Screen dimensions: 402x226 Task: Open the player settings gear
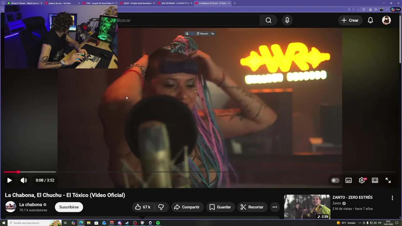362,180
